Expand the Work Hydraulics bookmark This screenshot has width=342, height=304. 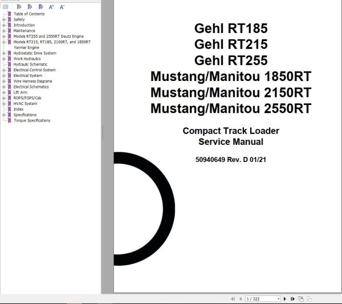(4, 59)
